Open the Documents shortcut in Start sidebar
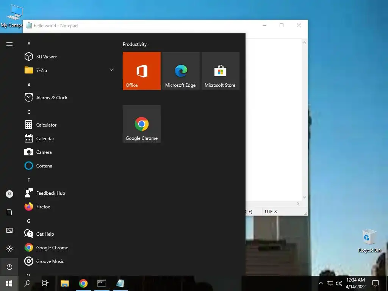Image resolution: width=388 pixels, height=291 pixels. pyautogui.click(x=9, y=212)
